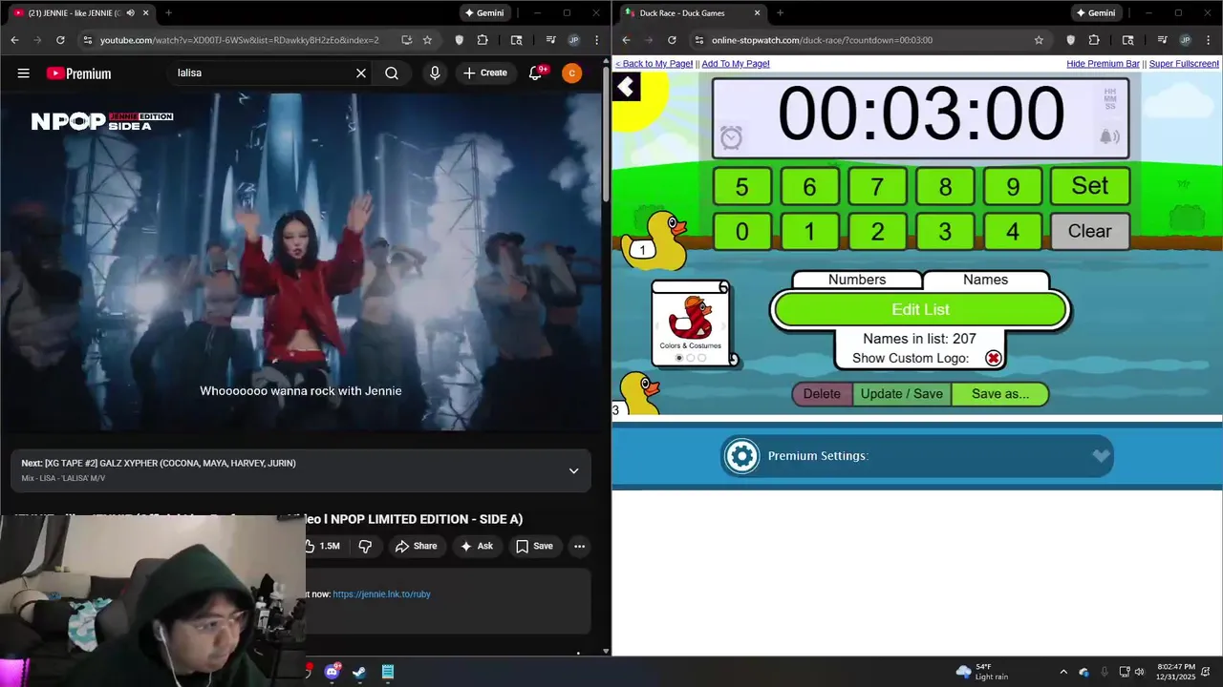Click keypad digit 3
The image size is (1223, 687).
(x=945, y=231)
